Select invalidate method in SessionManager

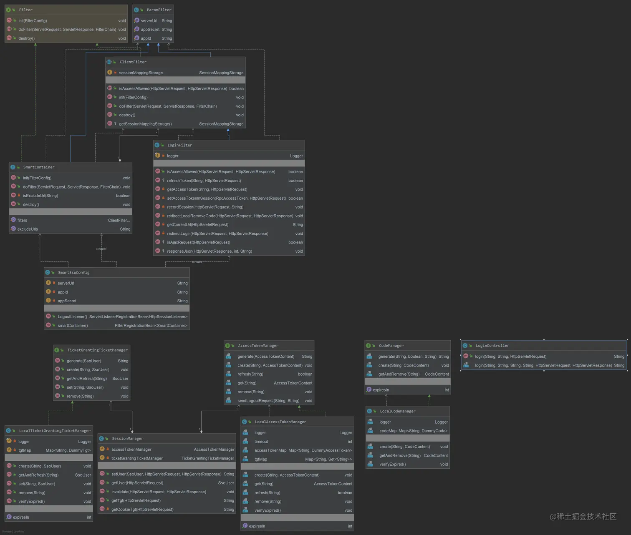(x=167, y=492)
